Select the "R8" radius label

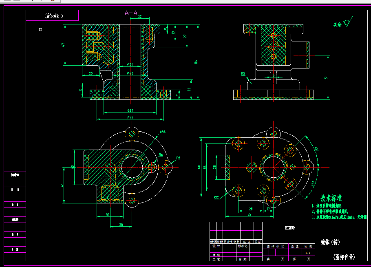point(178,158)
